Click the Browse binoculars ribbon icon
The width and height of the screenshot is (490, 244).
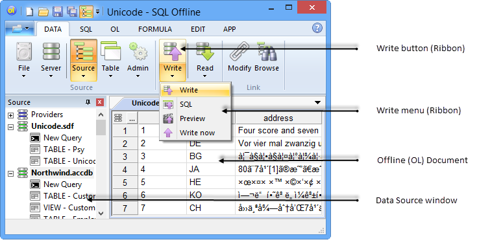click(x=267, y=52)
